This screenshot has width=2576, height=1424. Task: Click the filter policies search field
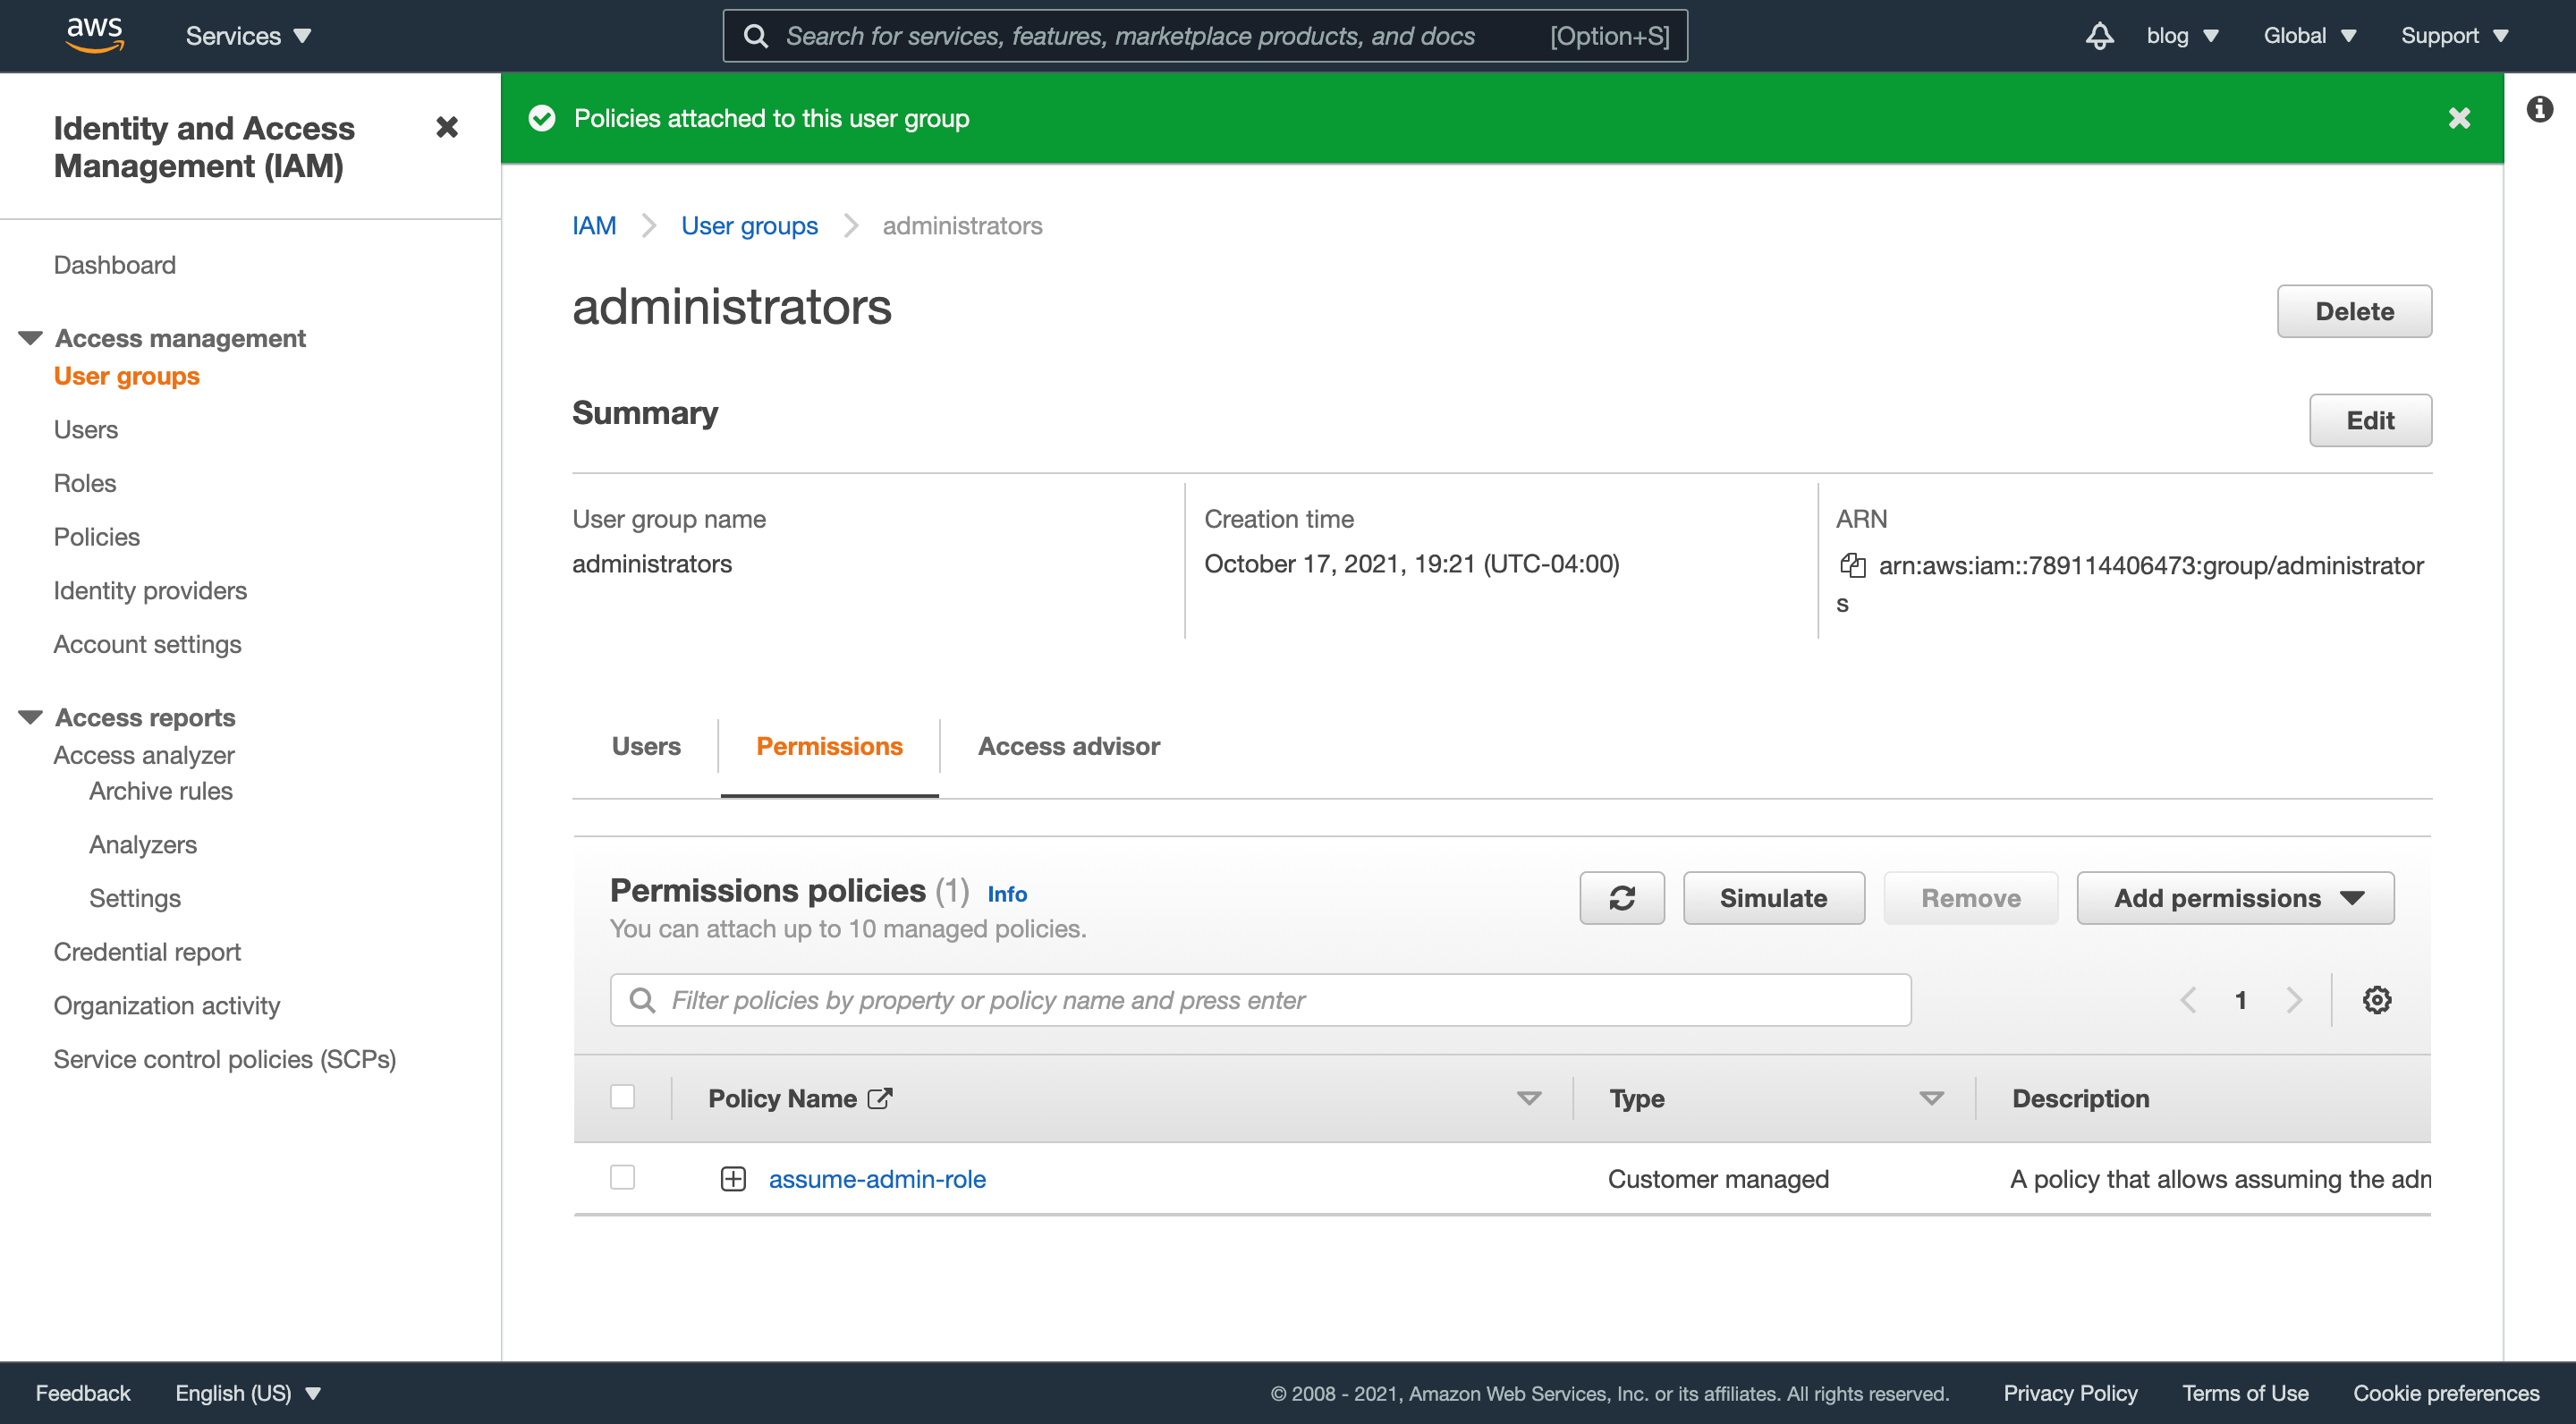[x=1260, y=1000]
